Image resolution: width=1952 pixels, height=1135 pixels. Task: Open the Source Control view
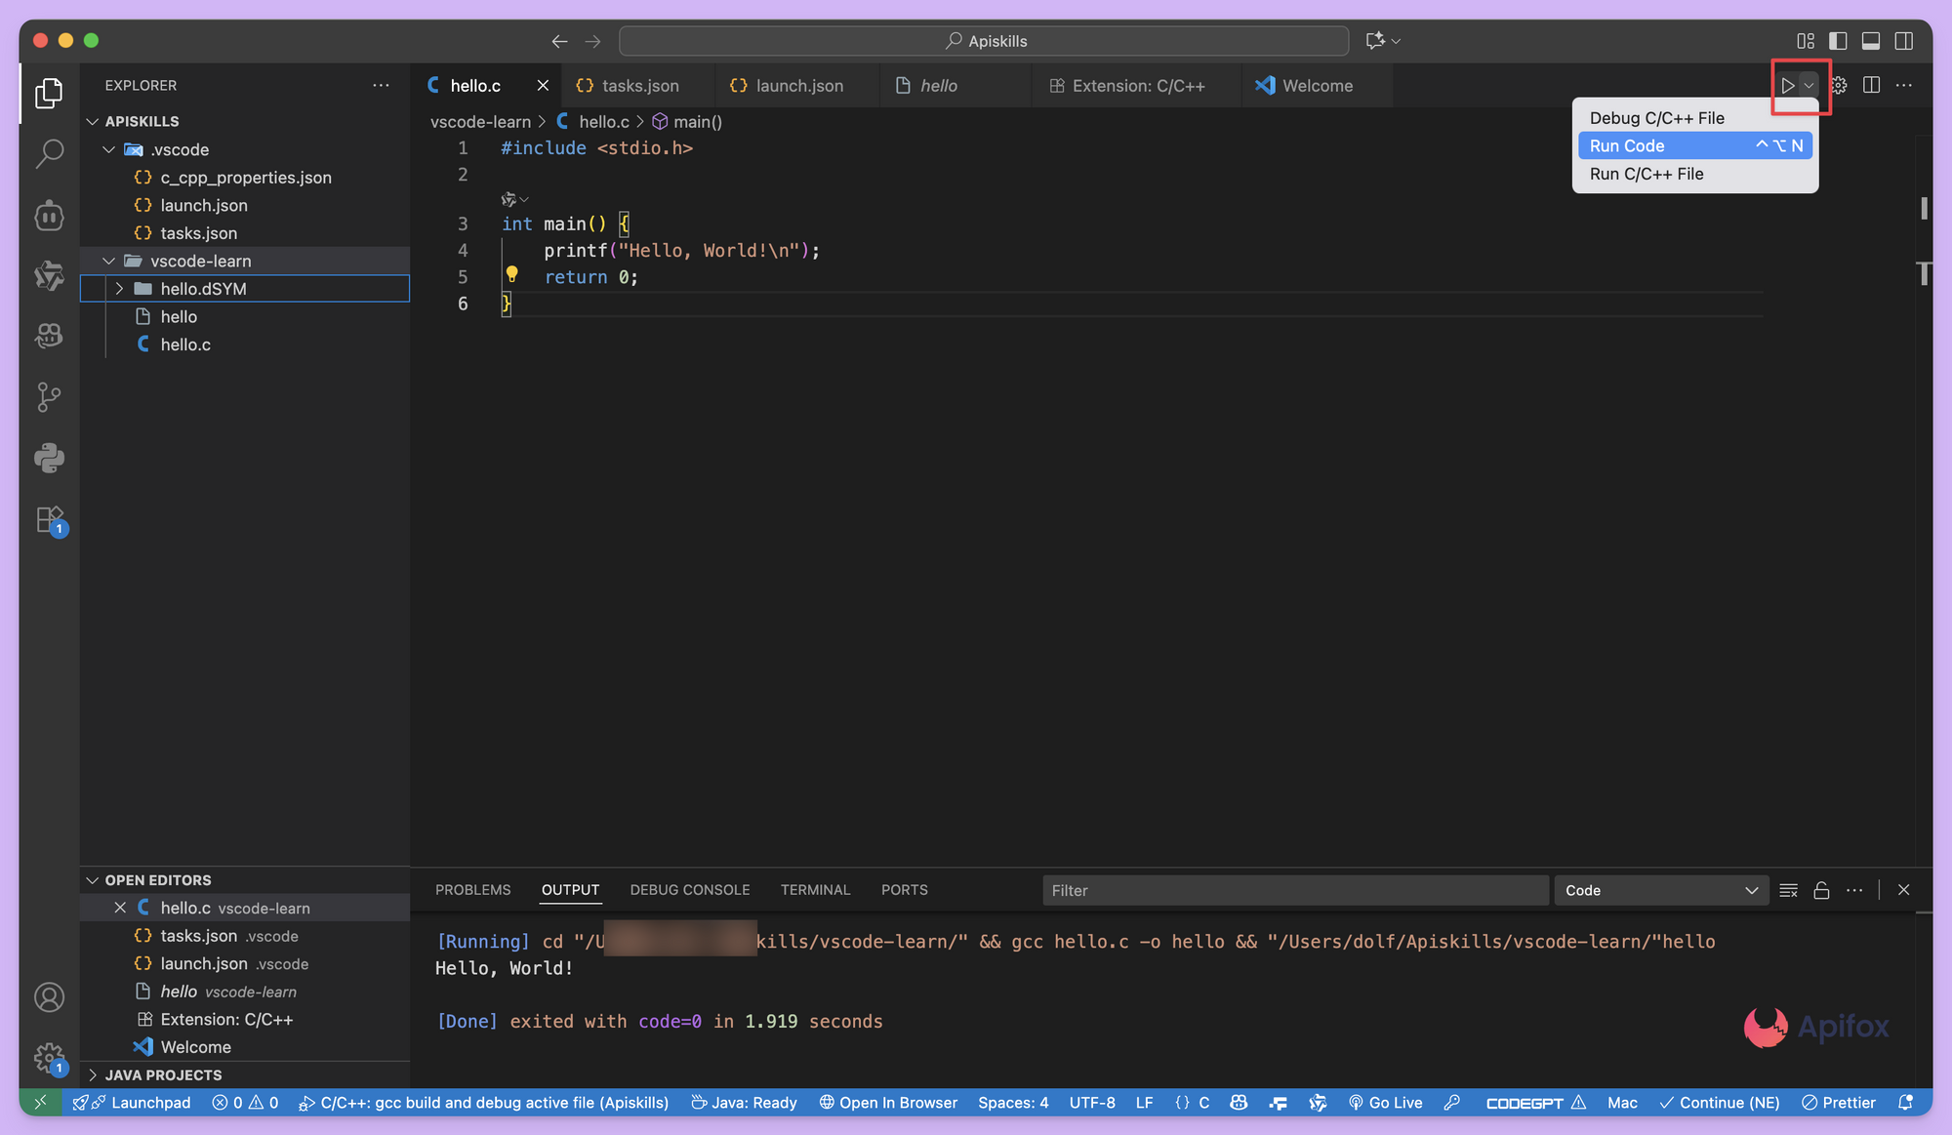pyautogui.click(x=49, y=396)
